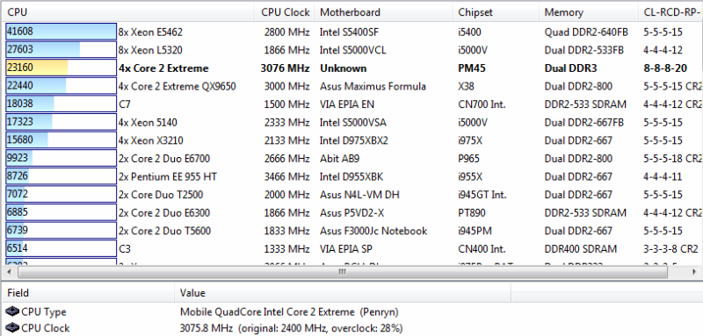Viewport: 703px width, 336px height.
Task: Sort by the CPU column header
Action: tap(128, 12)
